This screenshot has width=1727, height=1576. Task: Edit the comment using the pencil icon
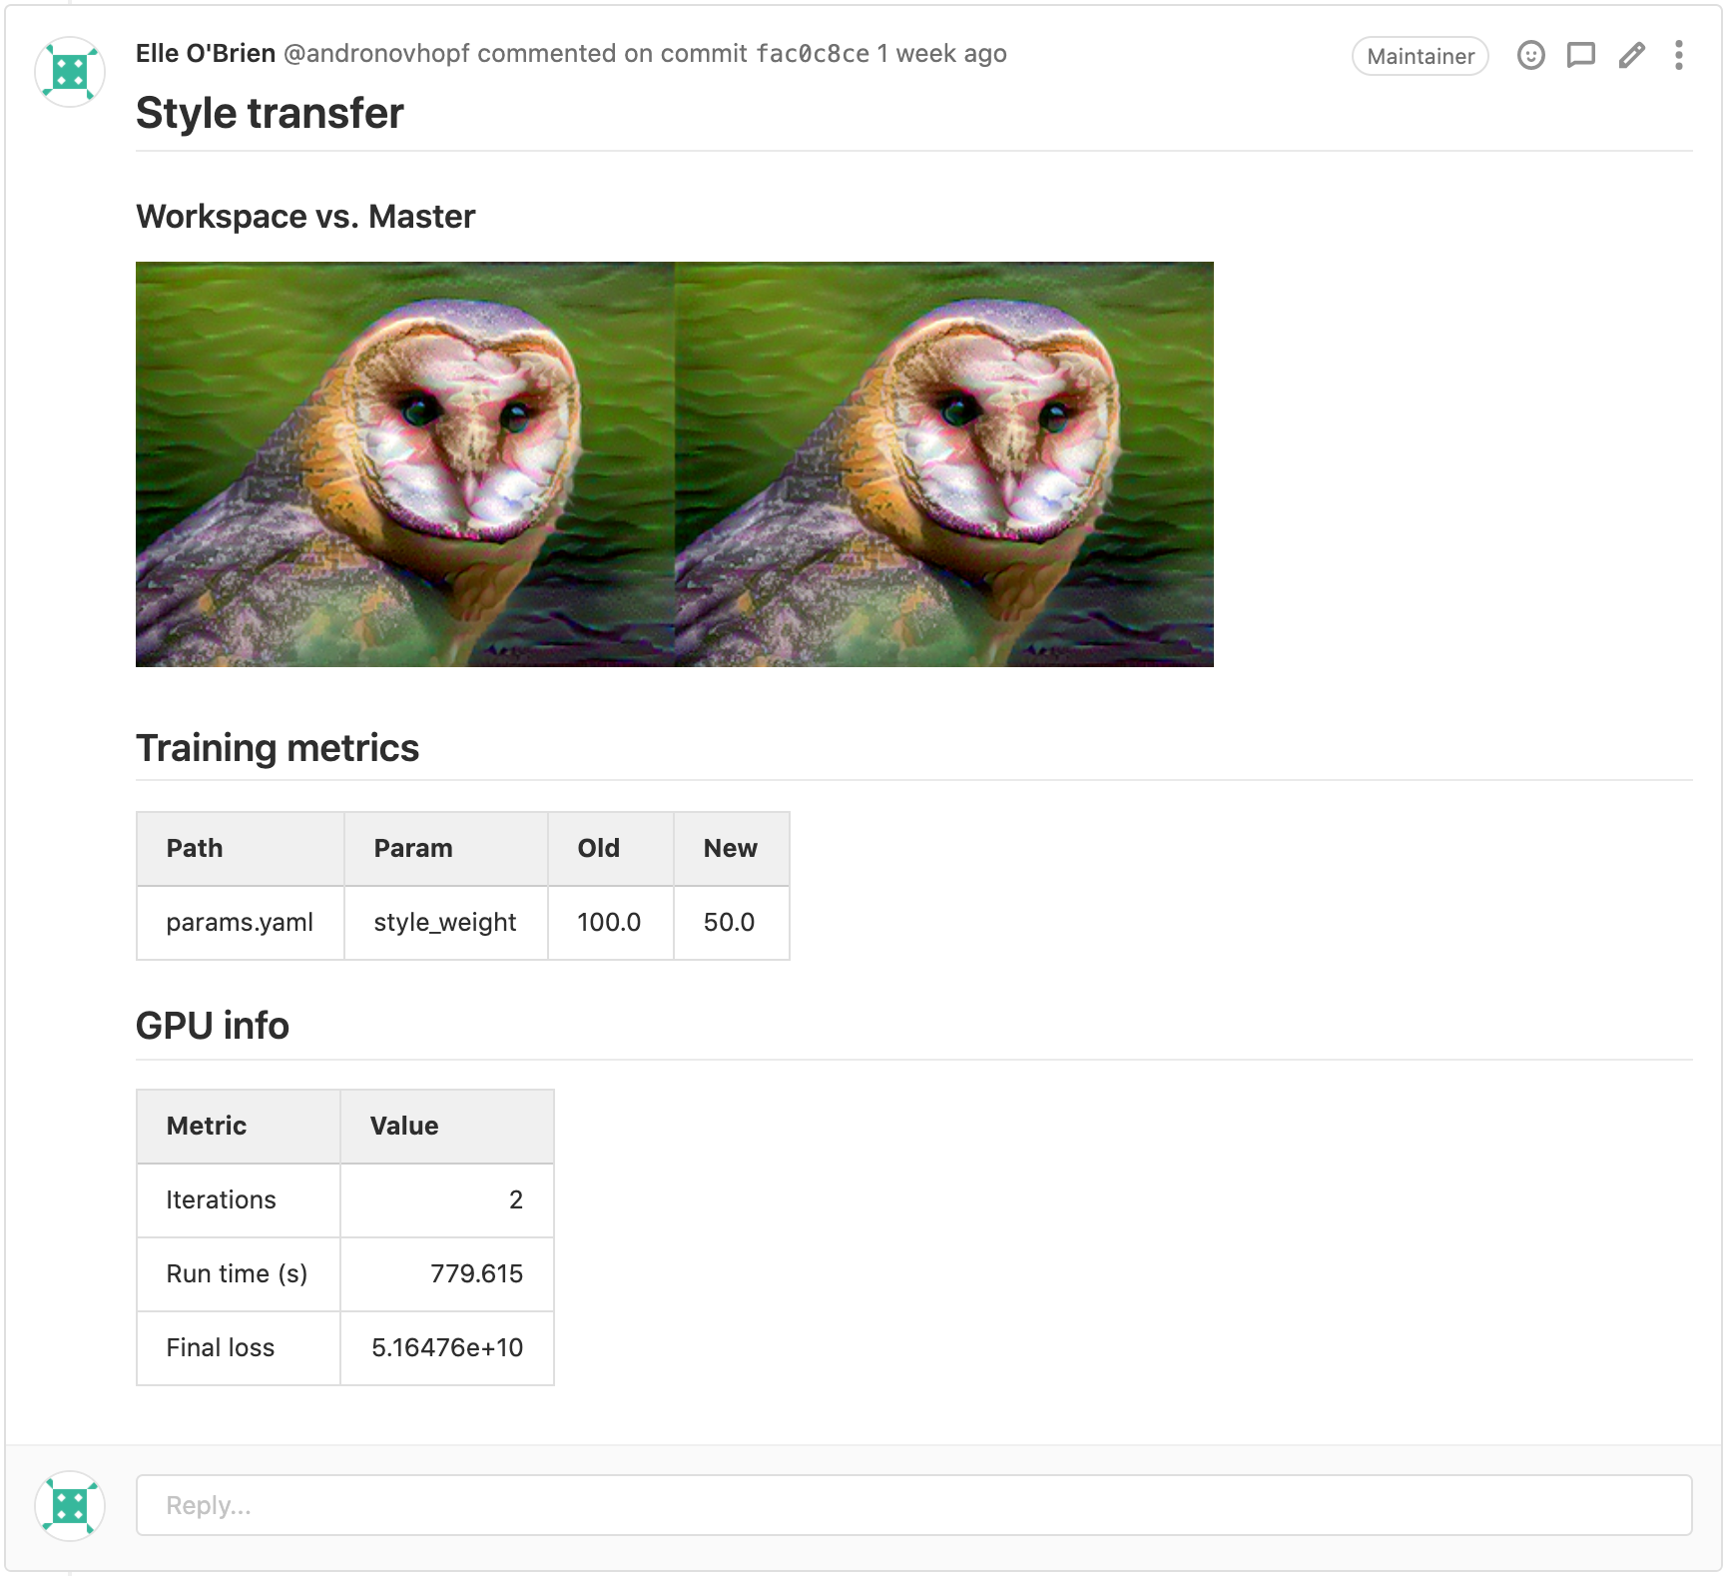1631,56
